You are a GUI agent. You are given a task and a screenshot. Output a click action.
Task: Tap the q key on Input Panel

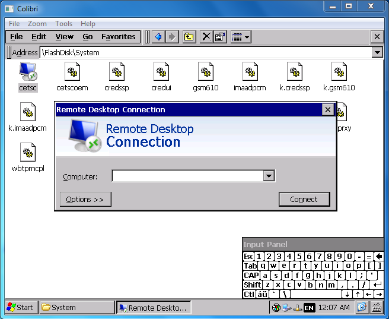tap(263, 266)
